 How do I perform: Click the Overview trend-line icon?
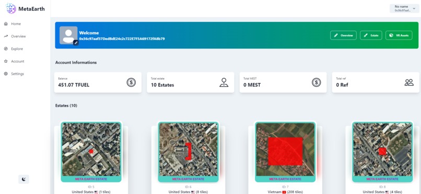pos(6,36)
